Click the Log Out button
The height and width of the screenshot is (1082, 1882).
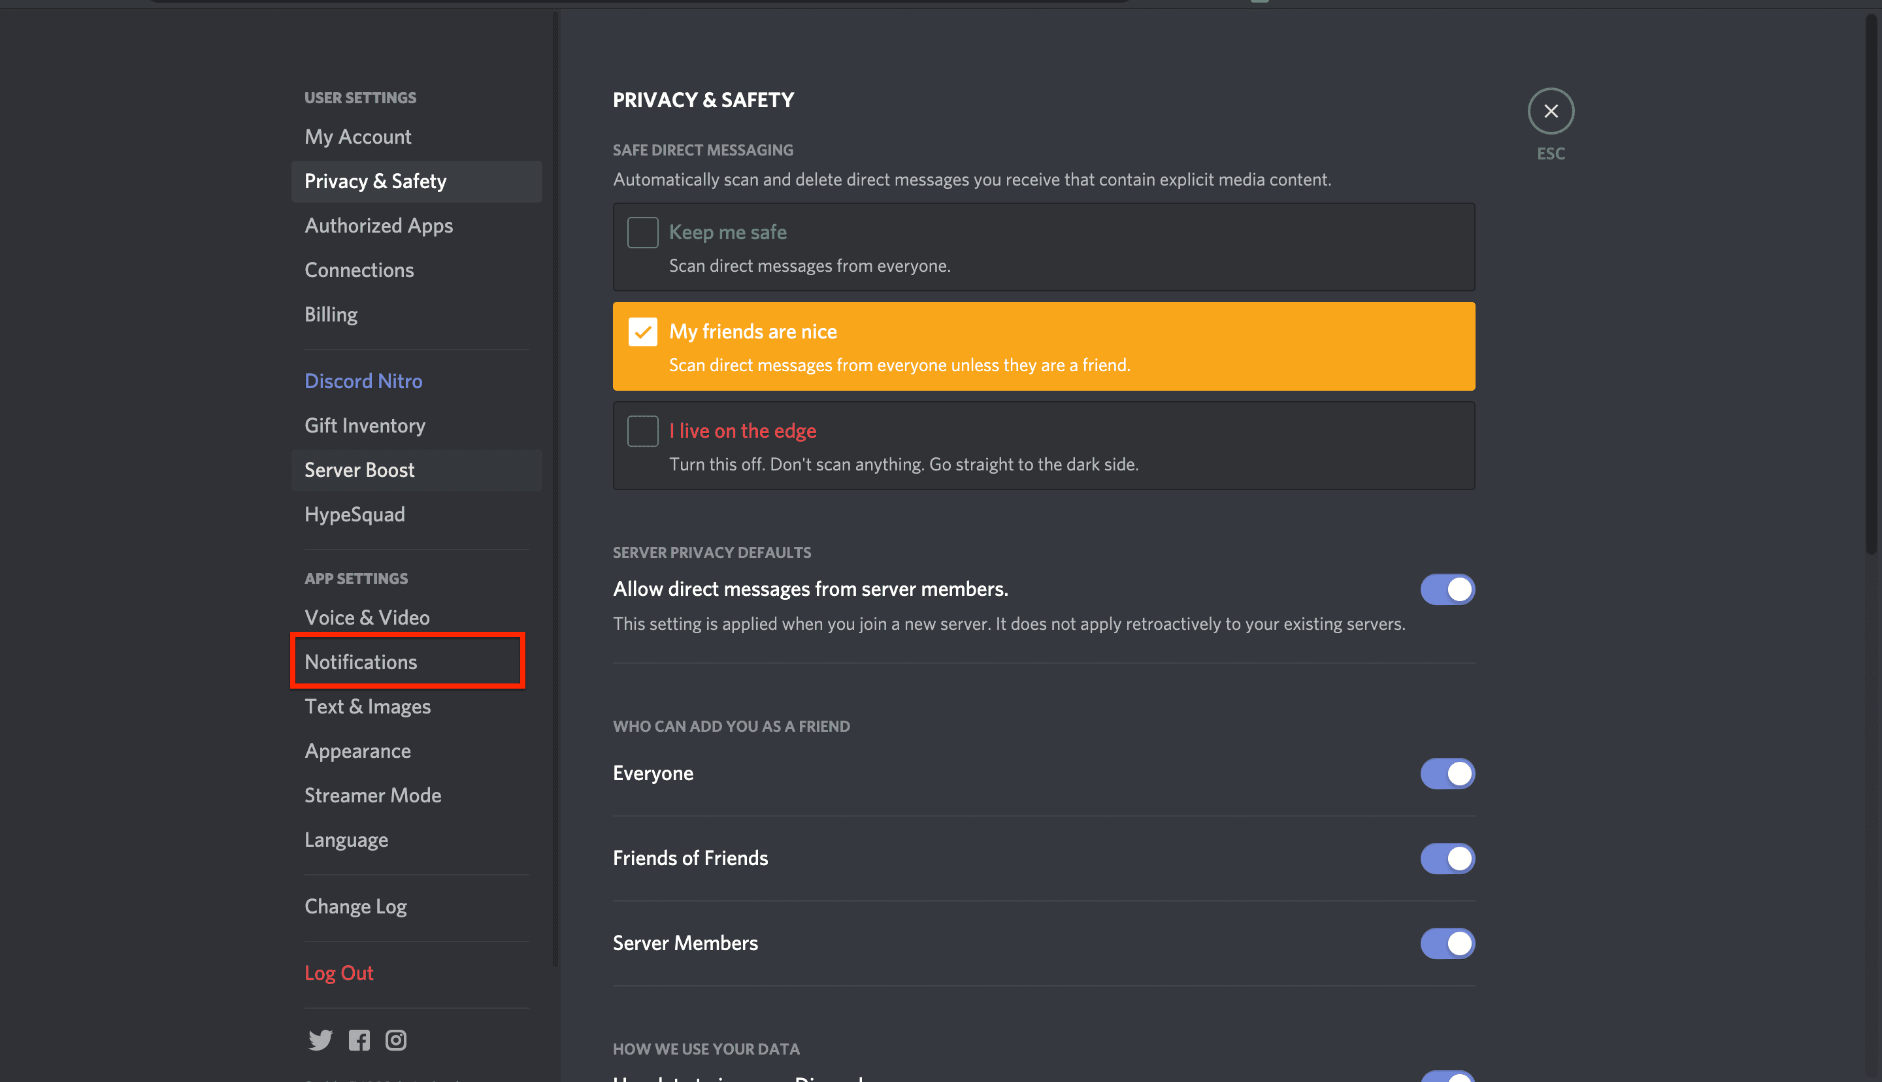click(338, 972)
